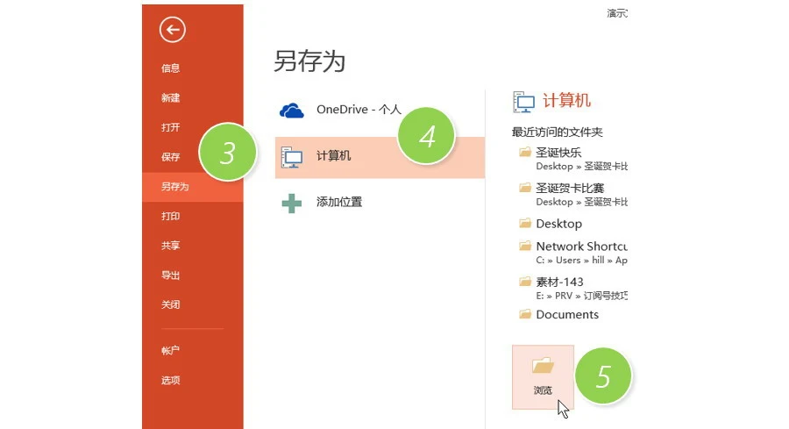Click the Documents folder icon
This screenshot has height=429, width=789.
[525, 314]
